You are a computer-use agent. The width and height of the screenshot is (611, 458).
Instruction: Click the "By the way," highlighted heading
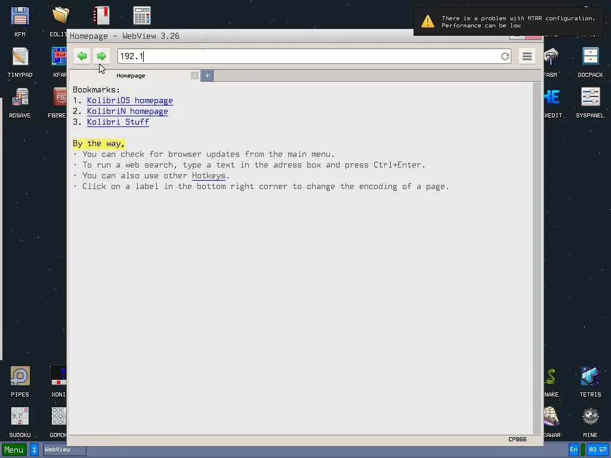point(98,144)
